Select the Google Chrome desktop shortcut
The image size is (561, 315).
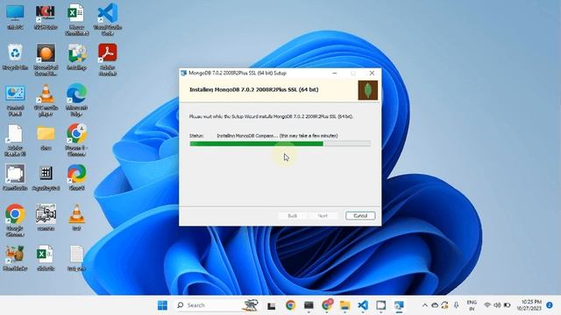15,220
